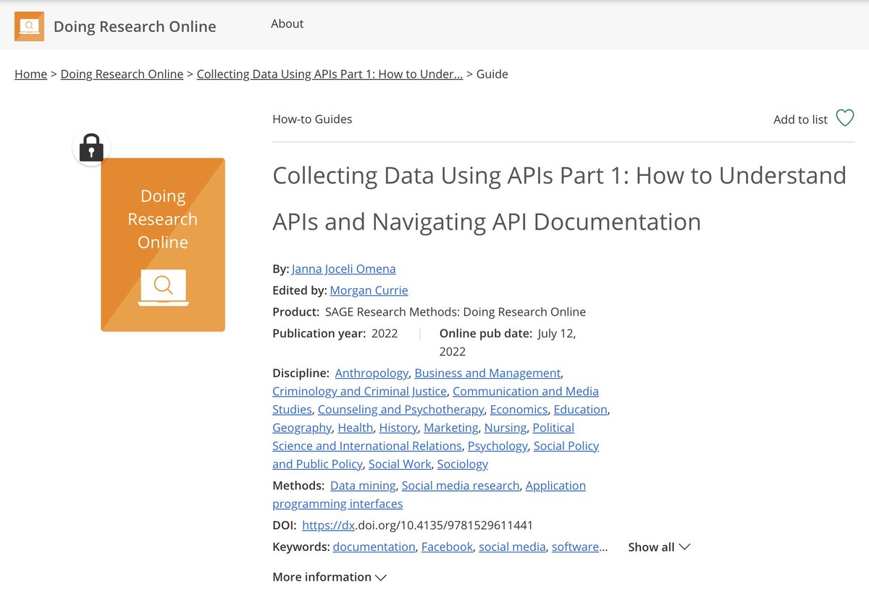Click the Online pub date July 12 text
The height and width of the screenshot is (598, 869).
508,342
